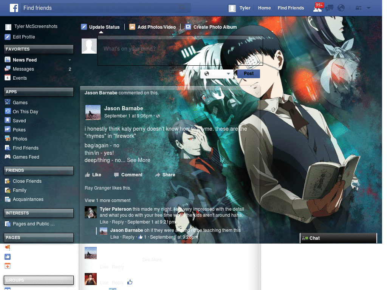Click the Events calendar icon

tap(8, 78)
